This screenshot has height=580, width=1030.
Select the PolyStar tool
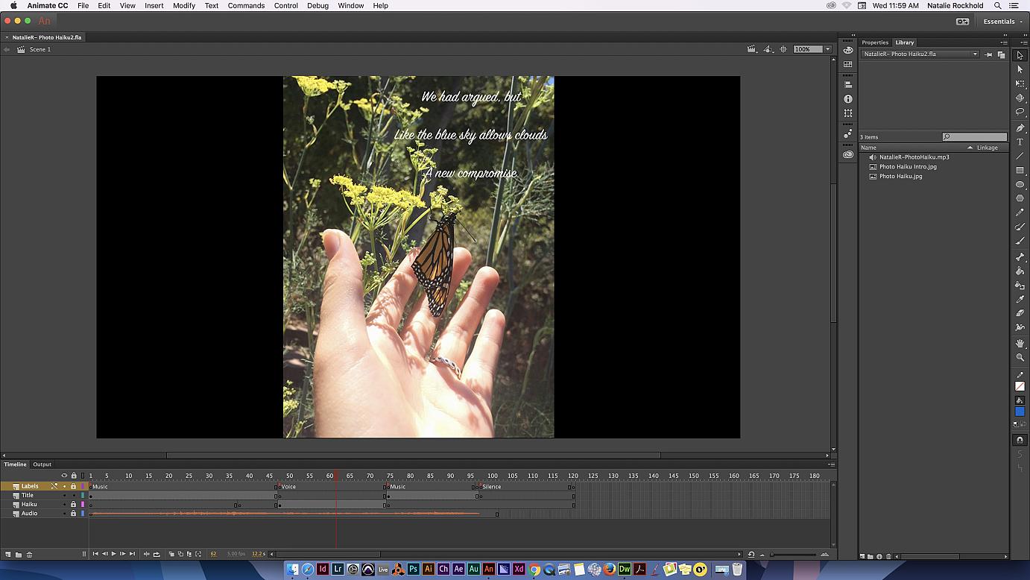1020,198
